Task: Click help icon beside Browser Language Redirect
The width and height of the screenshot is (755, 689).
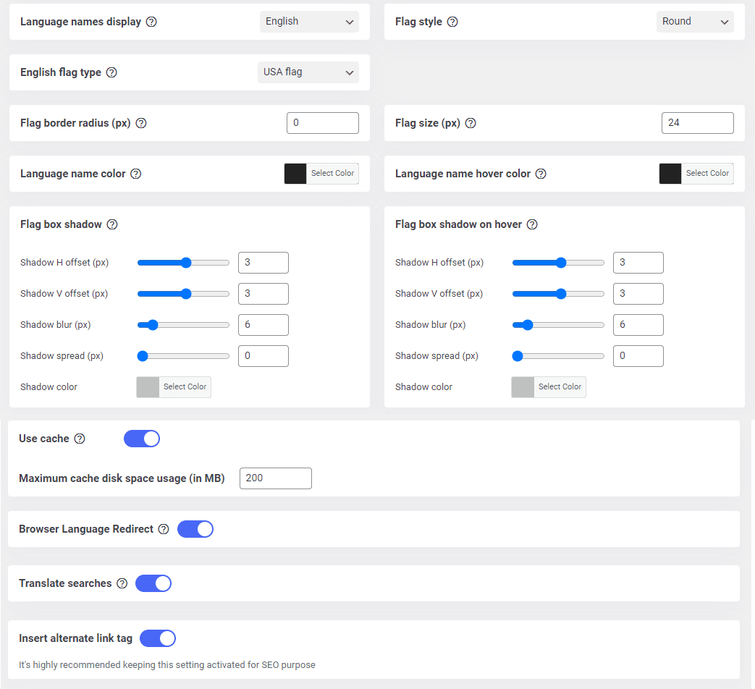Action: (x=164, y=529)
